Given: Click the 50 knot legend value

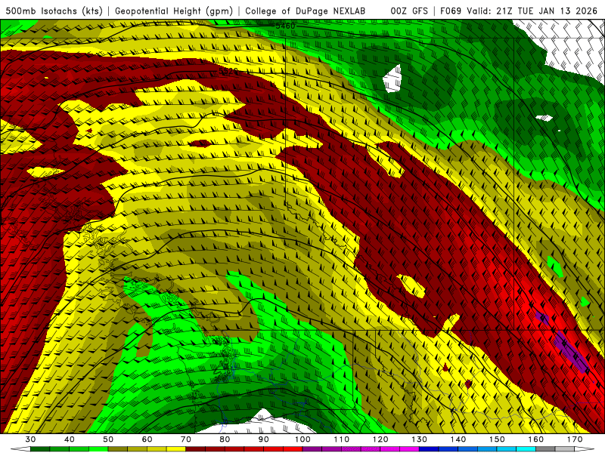Looking at the screenshot, I should tap(108, 439).
